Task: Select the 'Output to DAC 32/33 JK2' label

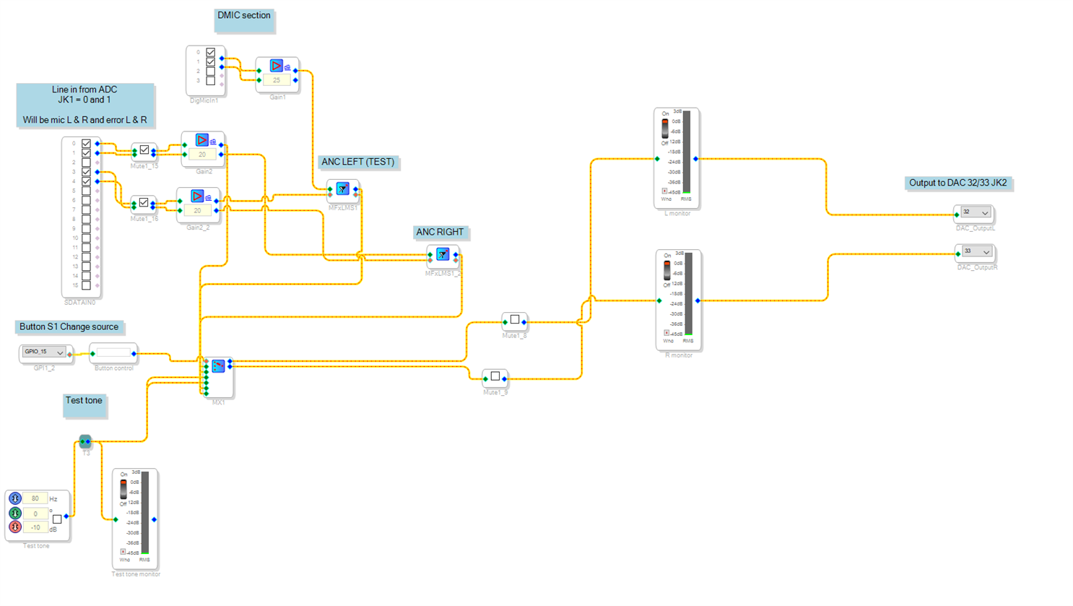Action: tap(958, 183)
